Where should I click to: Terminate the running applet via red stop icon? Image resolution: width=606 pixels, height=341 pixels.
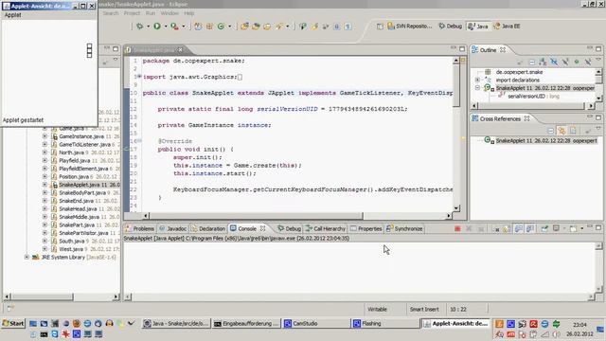click(x=457, y=229)
